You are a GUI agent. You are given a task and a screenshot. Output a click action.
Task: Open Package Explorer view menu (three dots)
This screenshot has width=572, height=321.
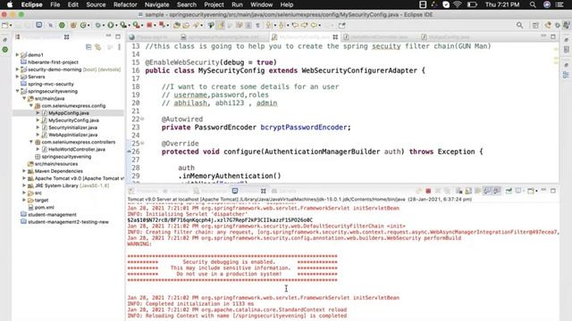point(119,47)
